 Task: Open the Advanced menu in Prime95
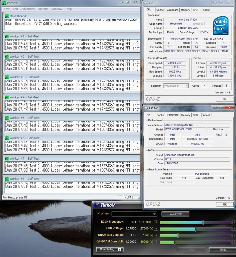[28, 9]
